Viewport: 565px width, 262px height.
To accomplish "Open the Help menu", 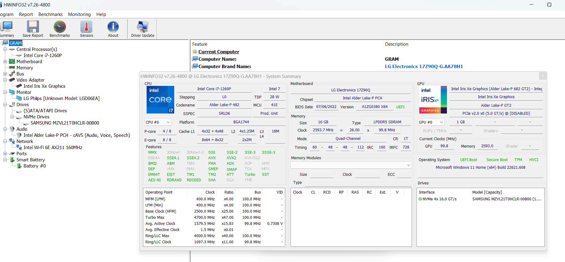I will click(x=101, y=14).
